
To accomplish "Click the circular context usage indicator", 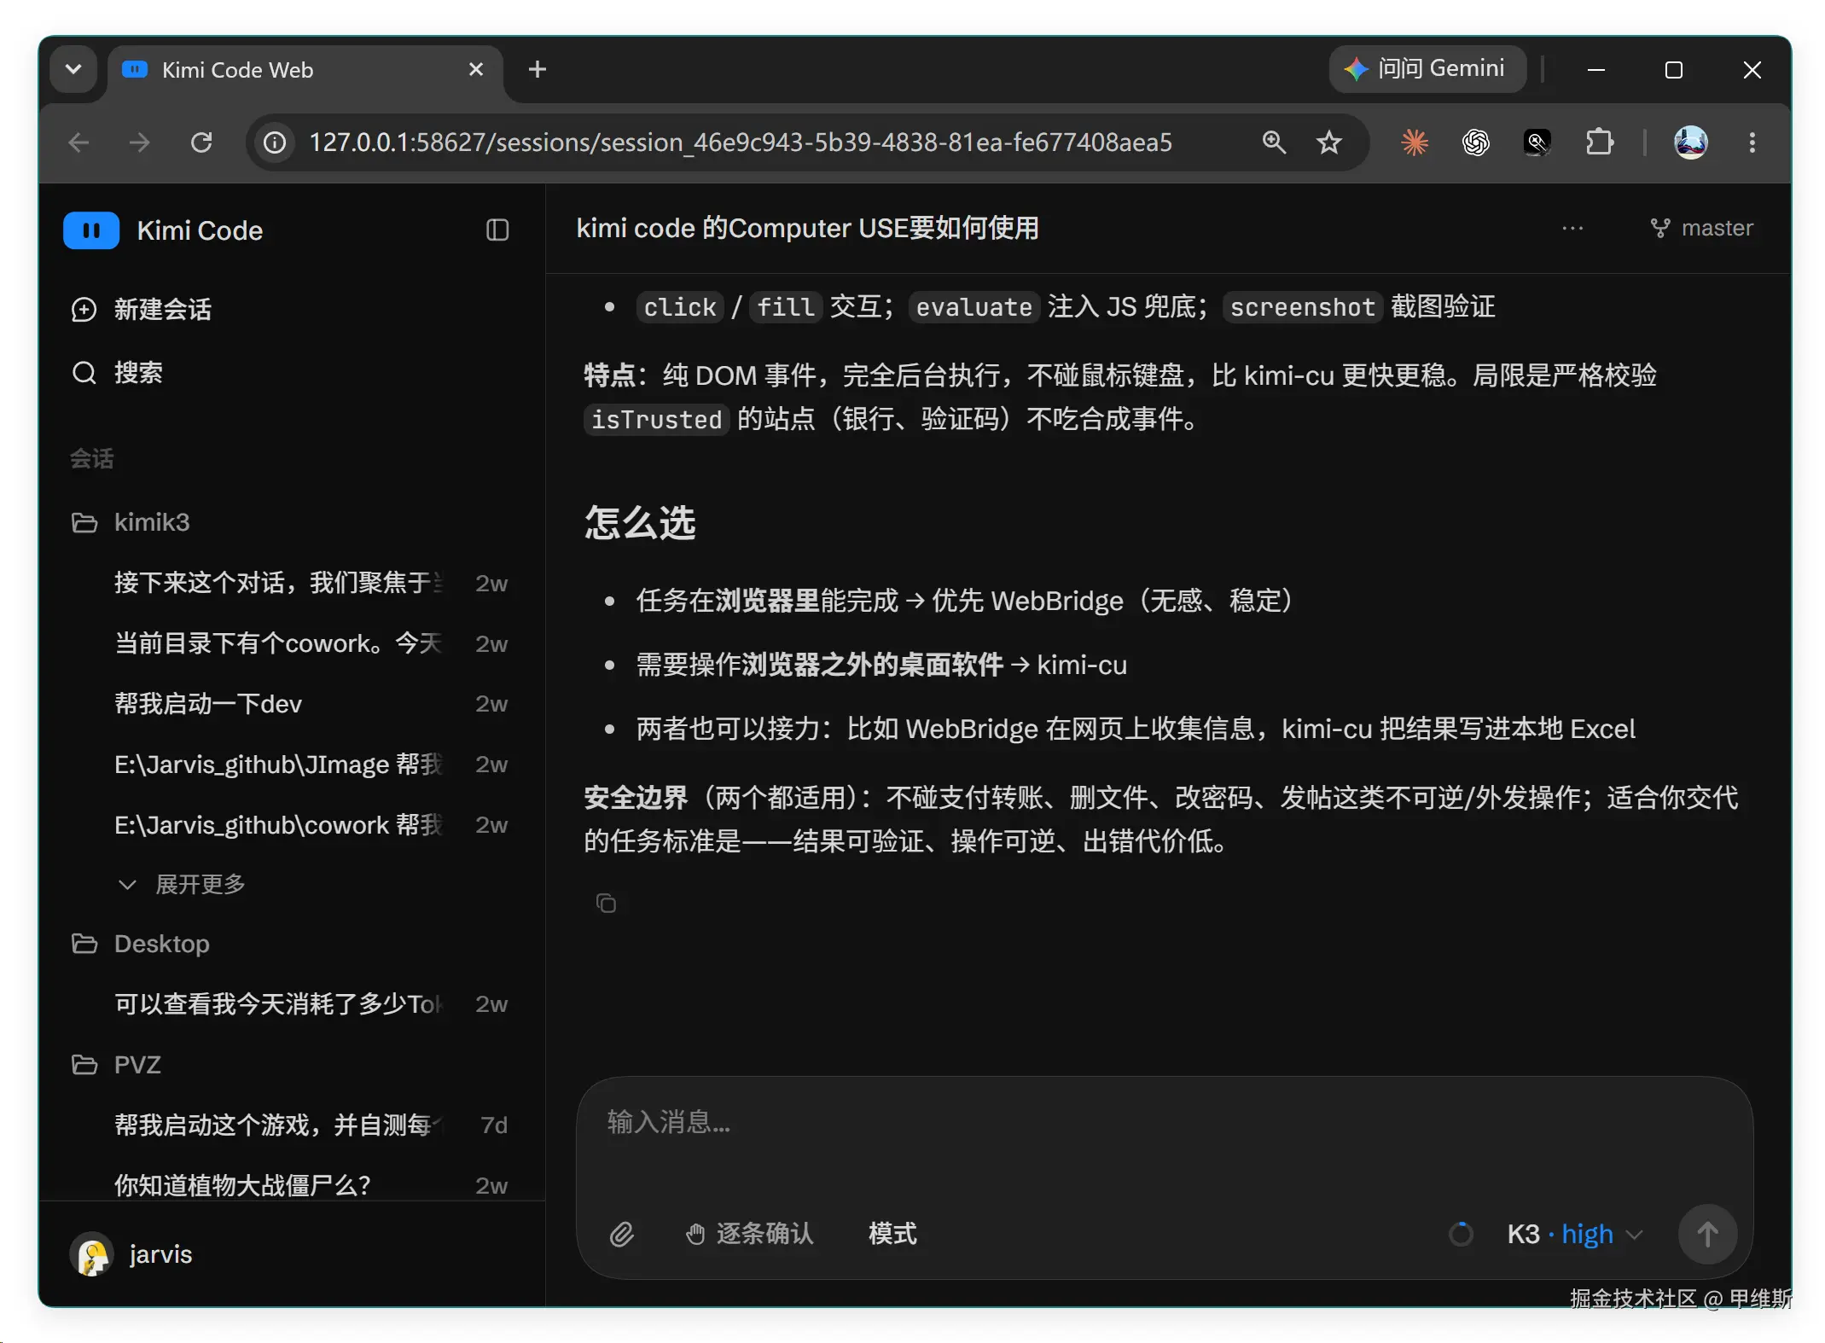I will click(x=1461, y=1234).
